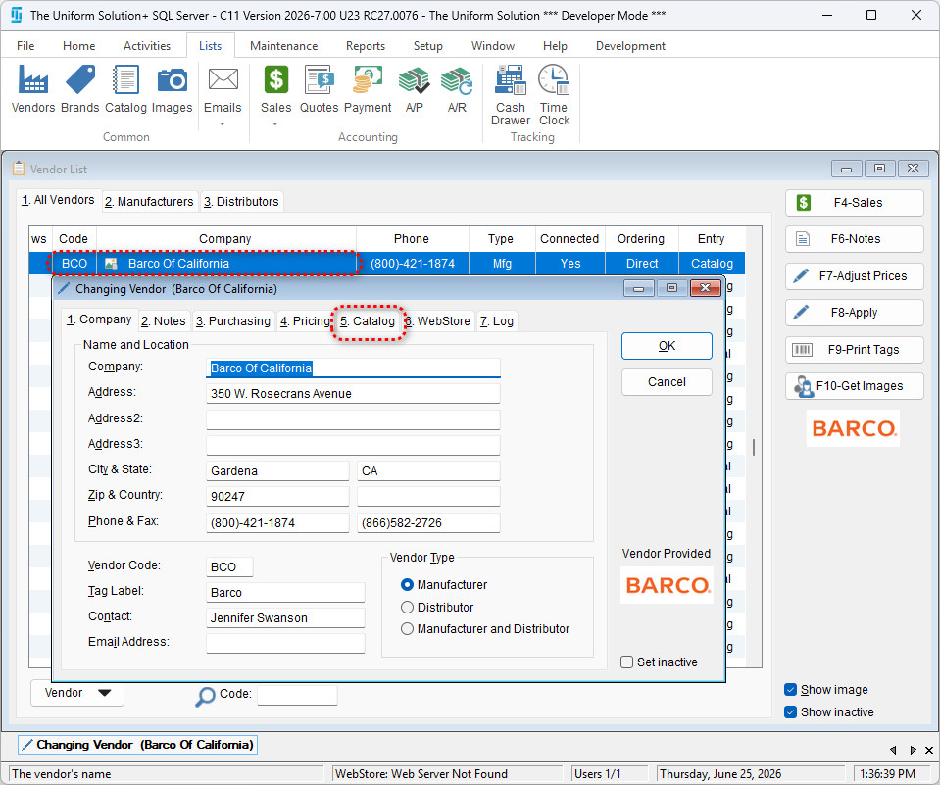The image size is (940, 785).
Task: Expand the Sales ribbon dropdown arrow
Action: point(275,124)
